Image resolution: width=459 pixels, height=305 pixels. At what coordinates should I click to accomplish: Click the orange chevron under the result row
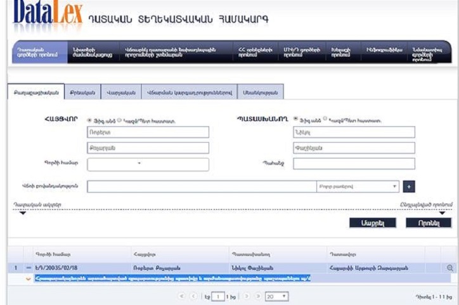pos(29,279)
